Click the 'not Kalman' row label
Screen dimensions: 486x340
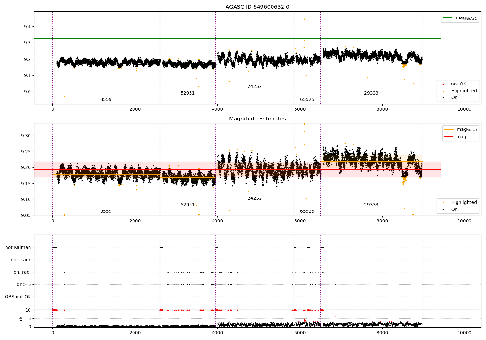pyautogui.click(x=18, y=248)
